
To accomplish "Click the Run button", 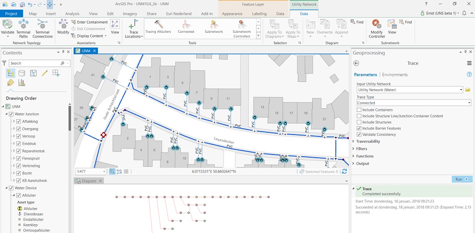I will pyautogui.click(x=462, y=179).
